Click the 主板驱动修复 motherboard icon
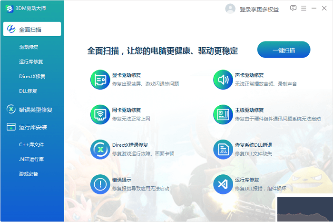Viewport: 333px width, 222px height. pyautogui.click(x=223, y=115)
